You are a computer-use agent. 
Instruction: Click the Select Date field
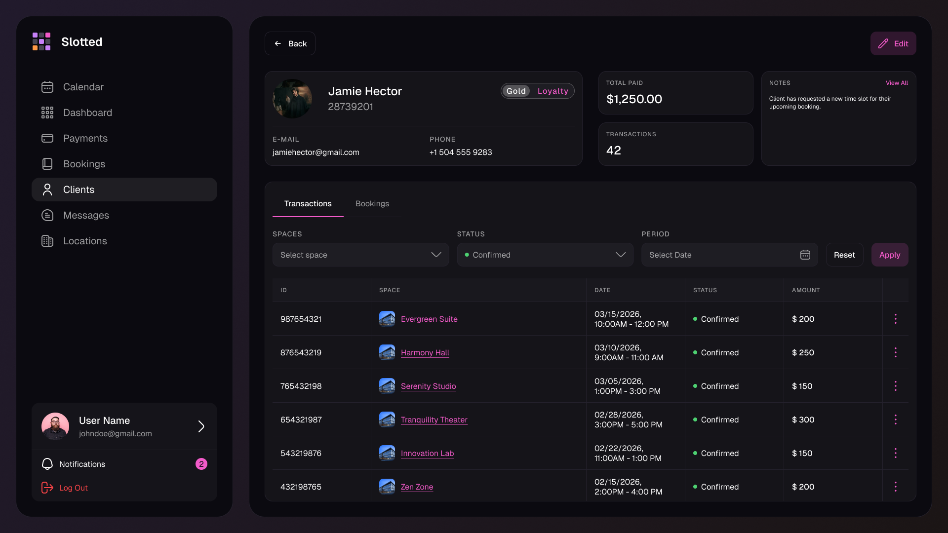730,255
